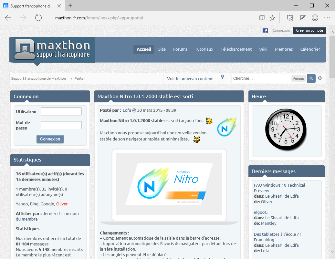
Task: Submit search with magnifier button
Action: (x=311, y=78)
